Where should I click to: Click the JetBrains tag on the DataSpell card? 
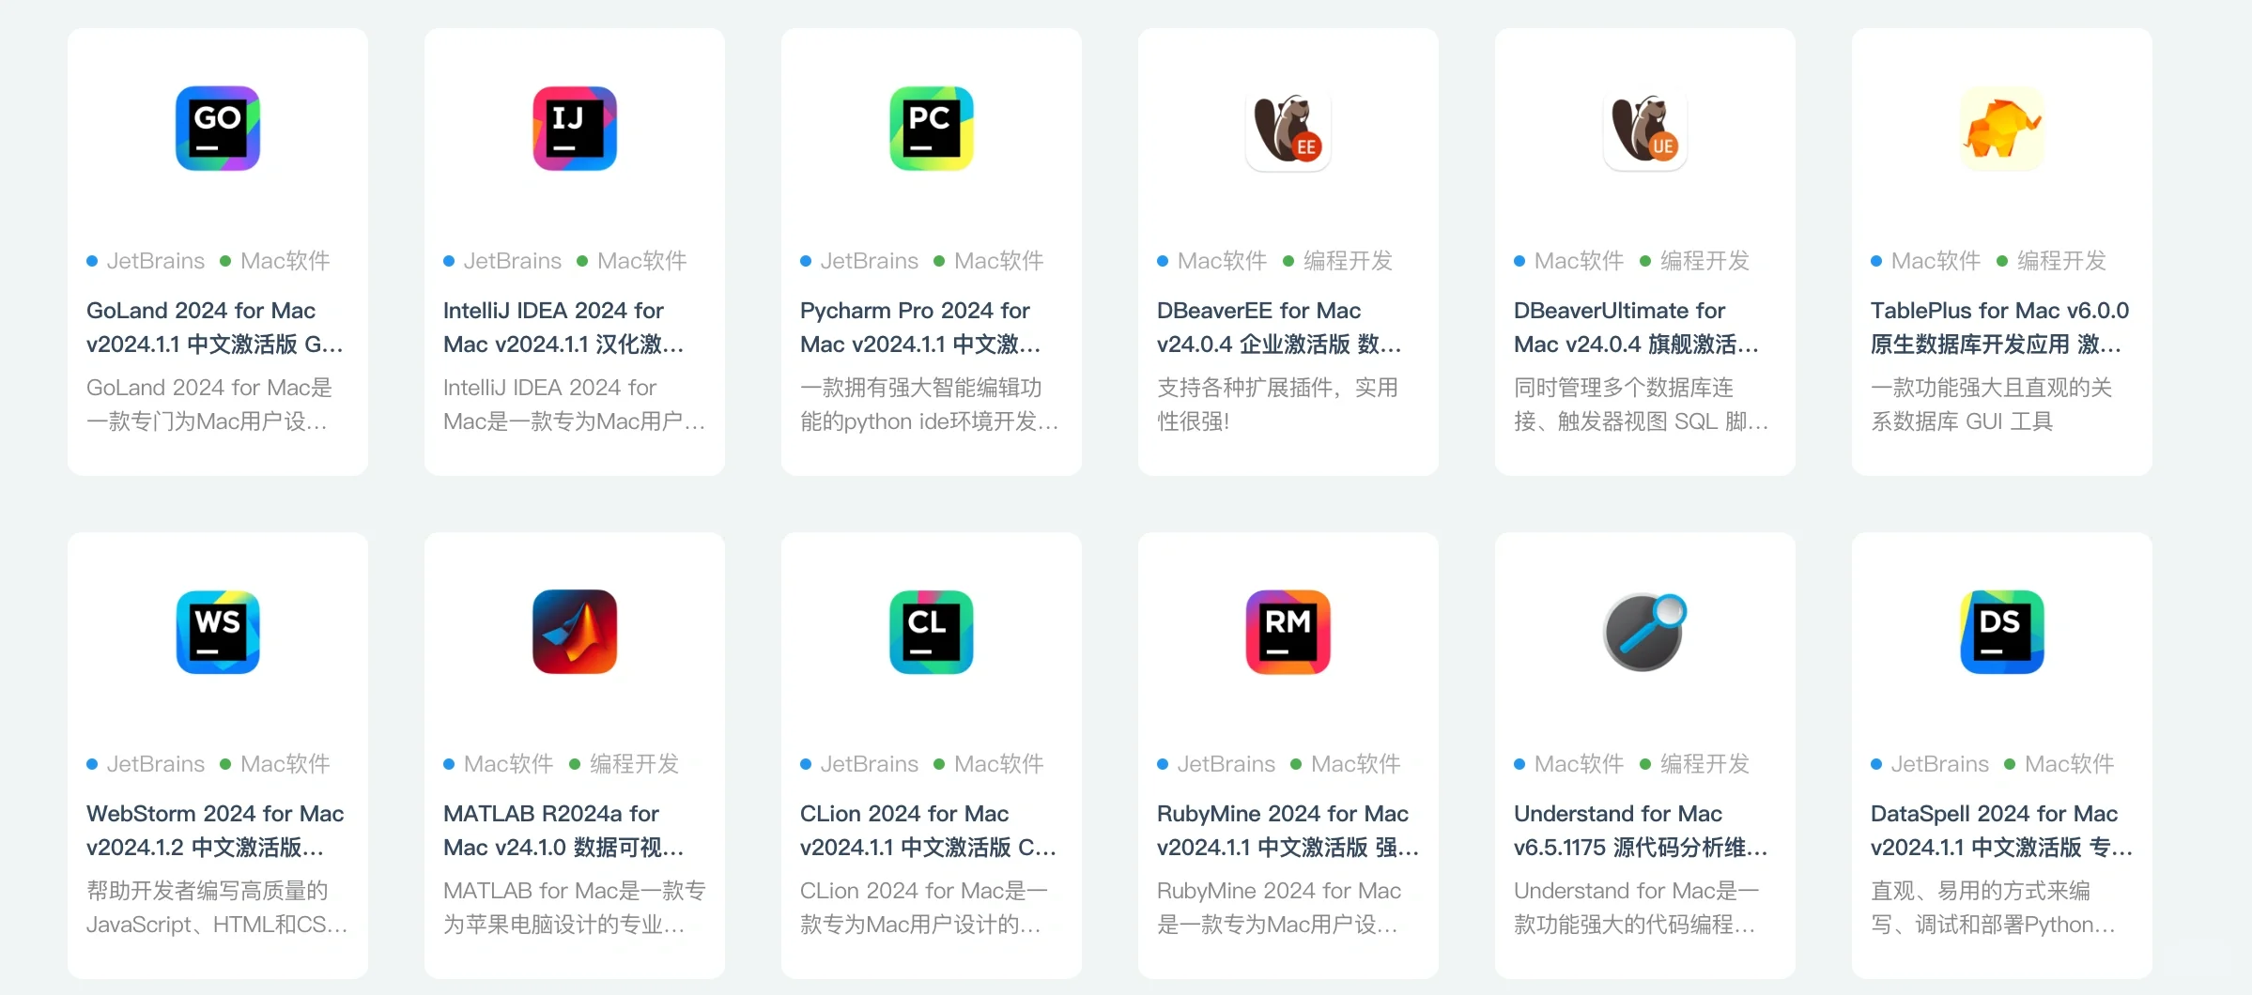click(x=1938, y=764)
